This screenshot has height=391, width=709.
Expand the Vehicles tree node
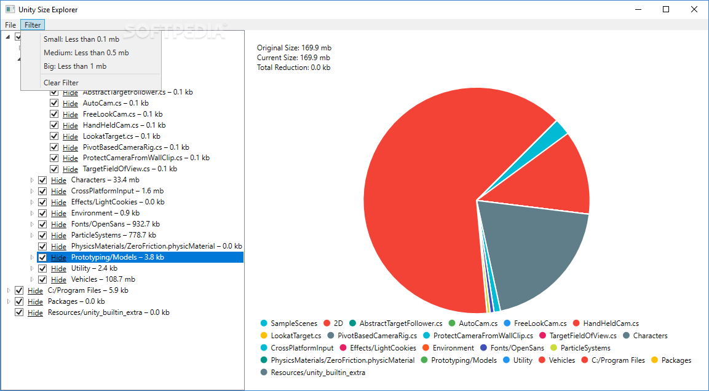coord(31,279)
